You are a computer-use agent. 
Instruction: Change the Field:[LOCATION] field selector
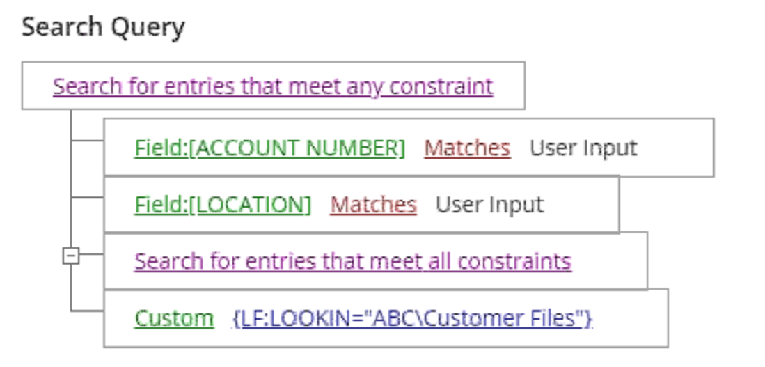pyautogui.click(x=223, y=205)
